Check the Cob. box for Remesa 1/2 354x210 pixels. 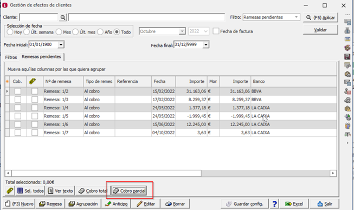(x=17, y=91)
